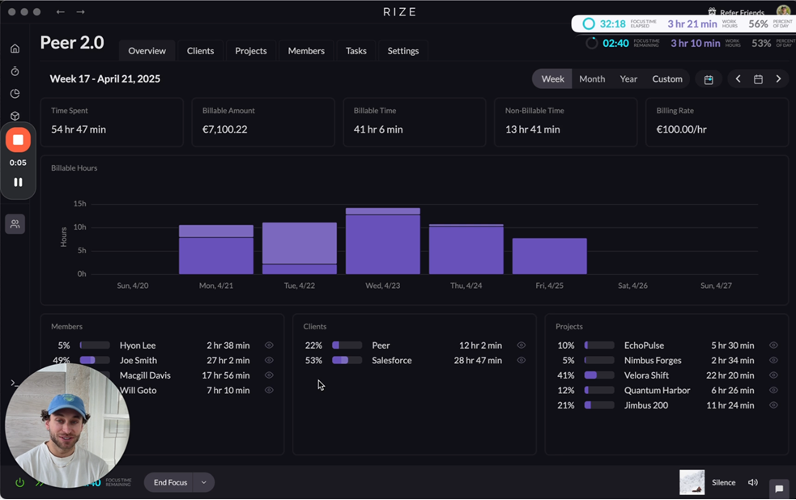This screenshot has width=796, height=500.
Task: Toggle visibility eye for EchoPulse project
Action: tap(773, 345)
